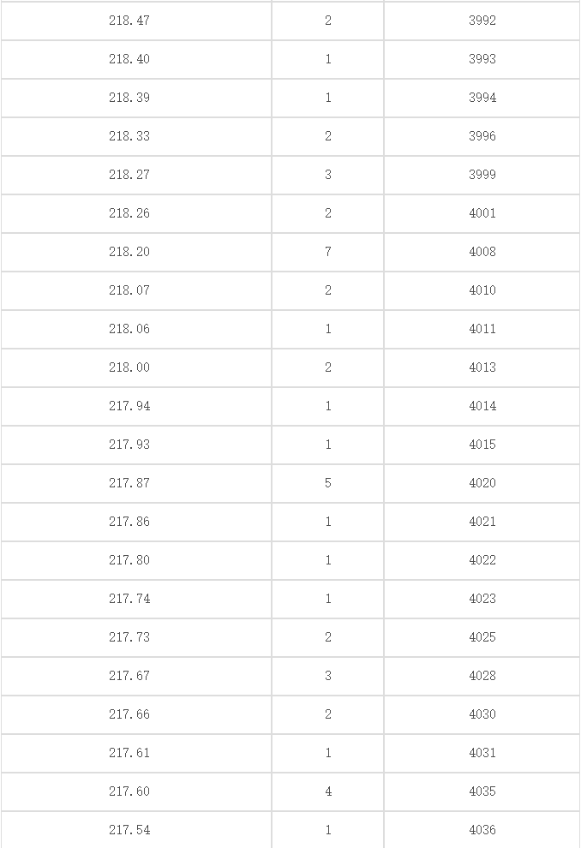Click the count 7 beside 218.20
The image size is (581, 848).
click(x=328, y=252)
